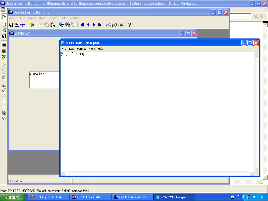
Task: Open Notepad Help menu
Action: (x=101, y=49)
